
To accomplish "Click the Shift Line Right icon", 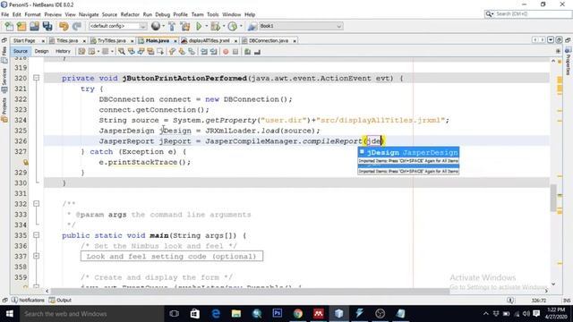I will tap(214, 52).
